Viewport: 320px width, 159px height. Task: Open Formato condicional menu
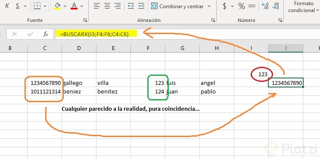click(304, 7)
